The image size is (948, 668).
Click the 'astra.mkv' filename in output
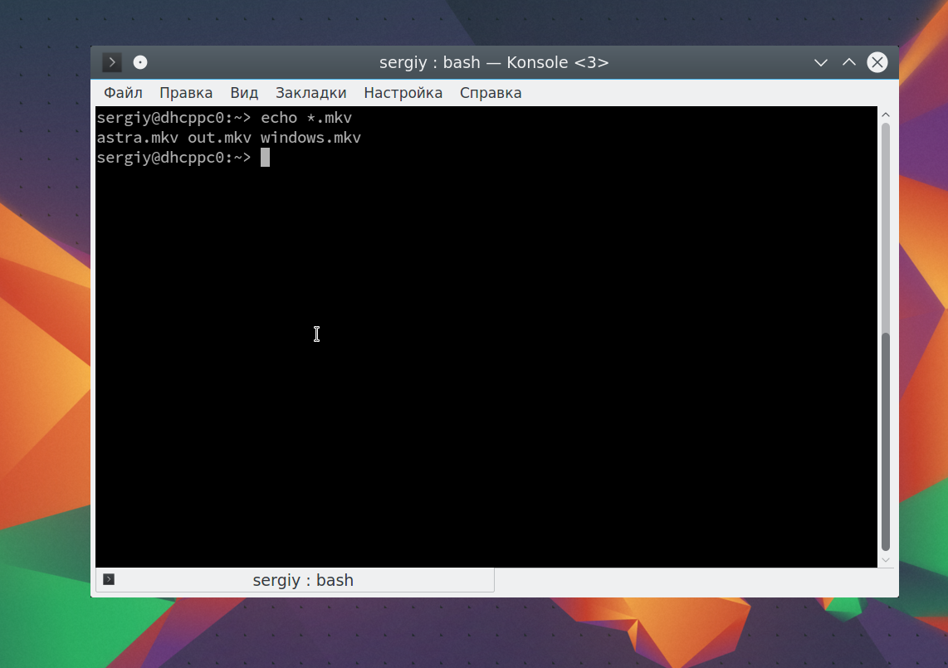(137, 138)
